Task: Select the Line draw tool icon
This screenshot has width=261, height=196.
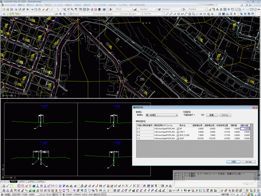Action: (167, 14)
